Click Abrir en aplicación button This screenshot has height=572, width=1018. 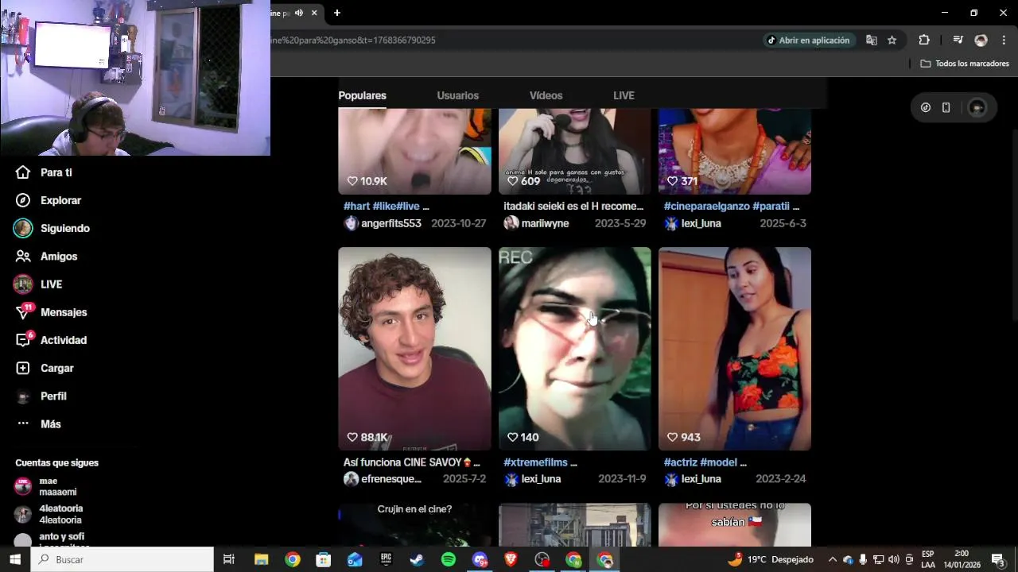808,40
